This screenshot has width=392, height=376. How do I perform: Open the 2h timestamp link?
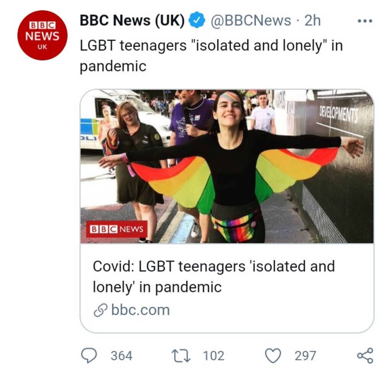pos(312,21)
